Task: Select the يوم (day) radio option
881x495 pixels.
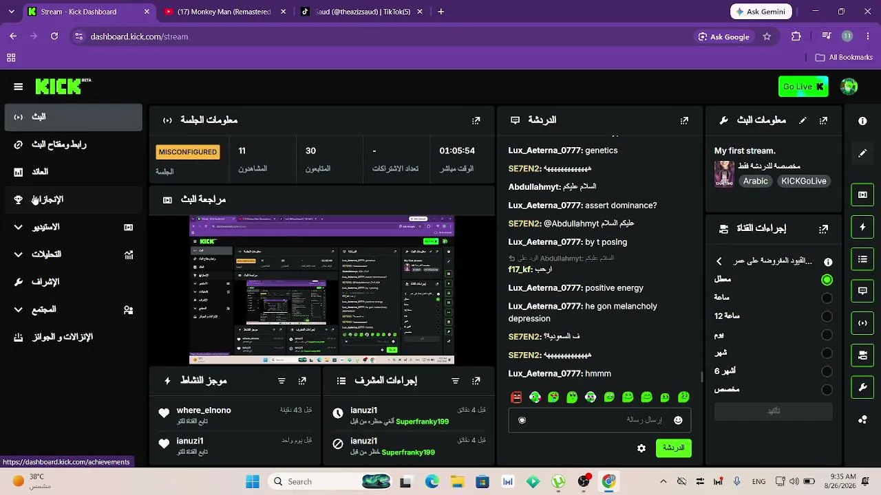Action: (827, 335)
